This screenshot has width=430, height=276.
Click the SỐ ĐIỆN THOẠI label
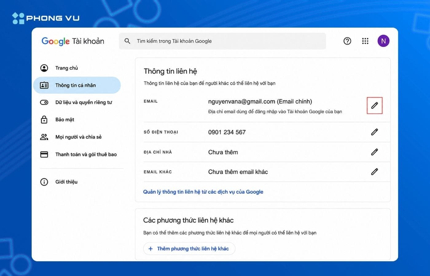[161, 132]
